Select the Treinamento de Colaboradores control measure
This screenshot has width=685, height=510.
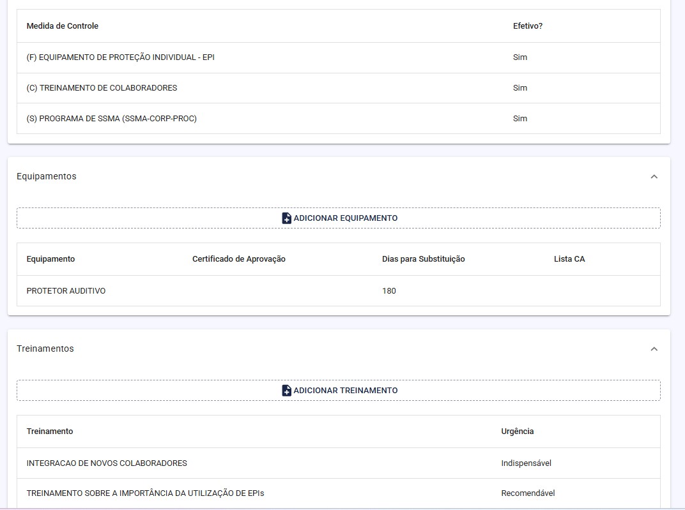point(102,88)
